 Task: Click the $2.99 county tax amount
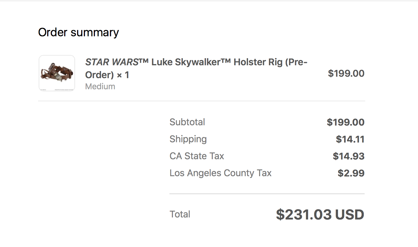tap(351, 173)
